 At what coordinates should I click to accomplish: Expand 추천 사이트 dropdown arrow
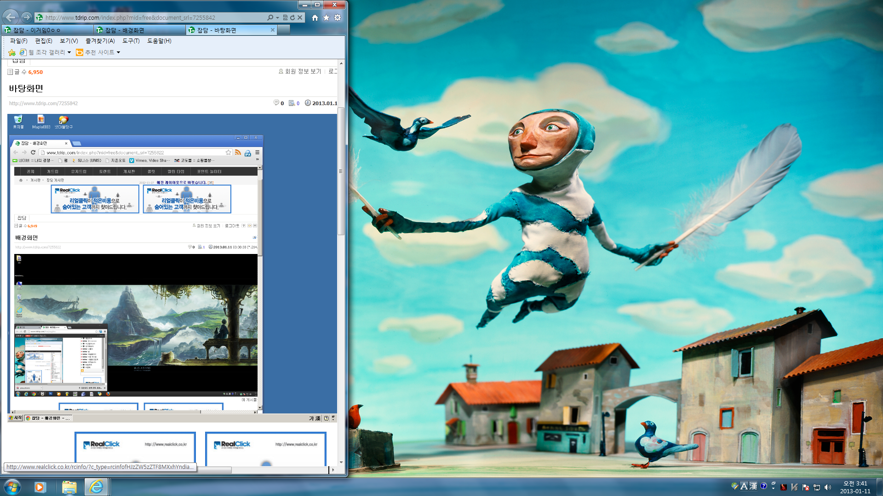pyautogui.click(x=118, y=52)
